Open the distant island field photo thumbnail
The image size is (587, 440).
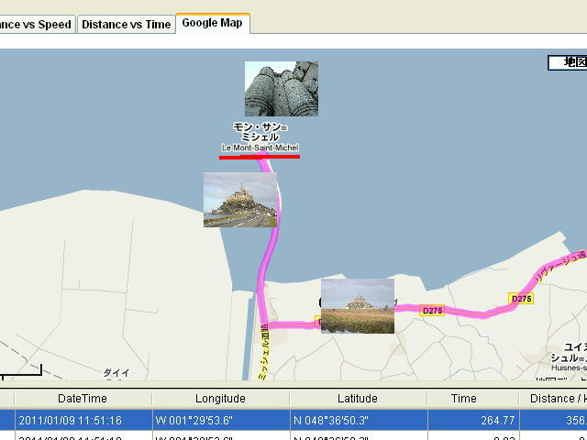pos(357,306)
